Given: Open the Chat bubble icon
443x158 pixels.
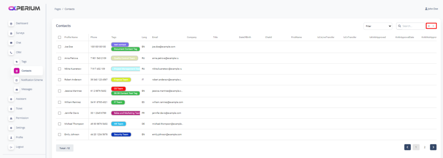Looking at the screenshot, I should pos(11,43).
